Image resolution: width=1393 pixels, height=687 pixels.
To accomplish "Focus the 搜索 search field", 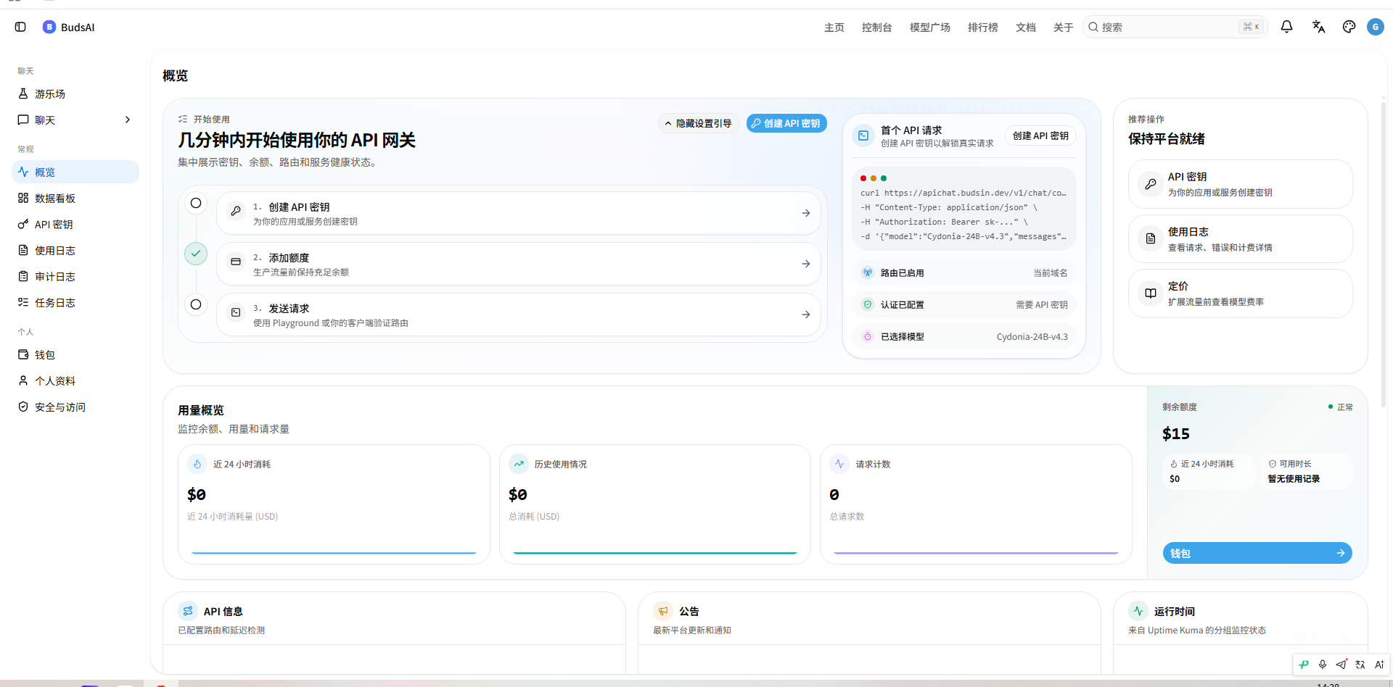I will click(x=1175, y=27).
